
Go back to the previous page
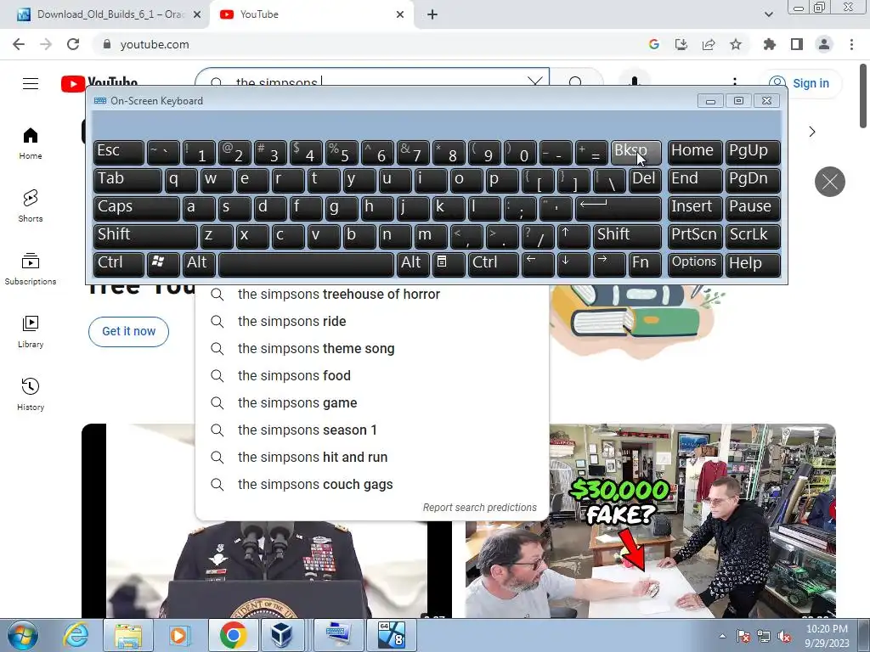click(19, 44)
